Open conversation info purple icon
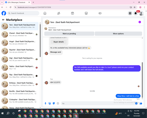 140,22
